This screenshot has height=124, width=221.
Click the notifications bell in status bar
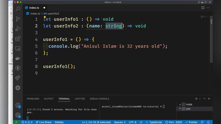click(209, 122)
